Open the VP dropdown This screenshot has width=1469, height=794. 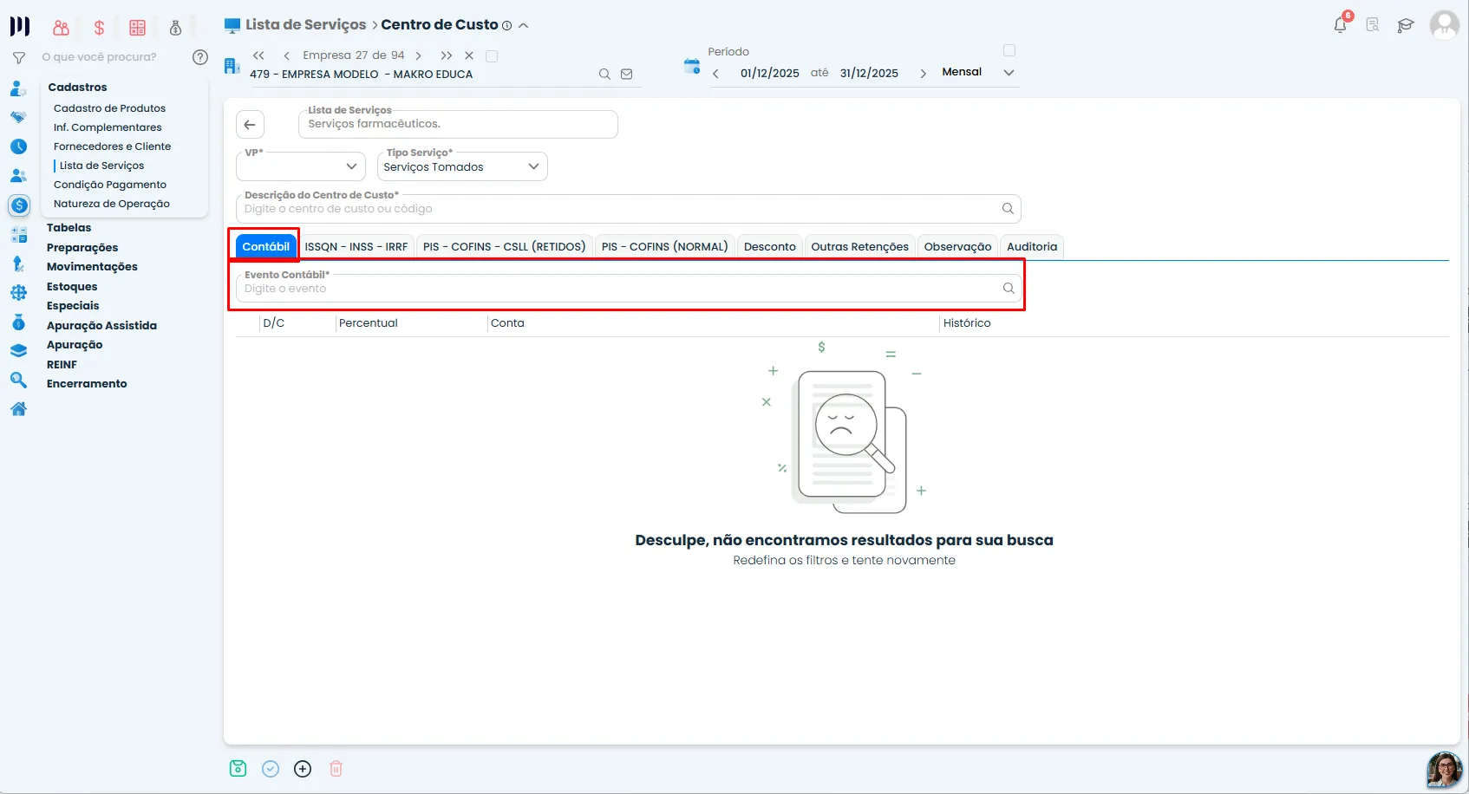click(x=303, y=166)
